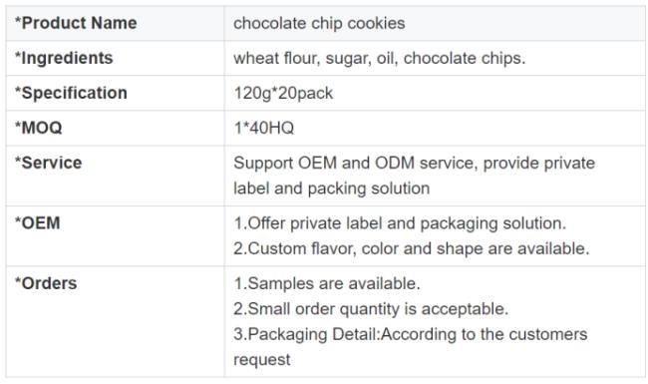Image resolution: width=648 pixels, height=384 pixels.
Task: Click the Packaging Detail line
Action: [411, 334]
